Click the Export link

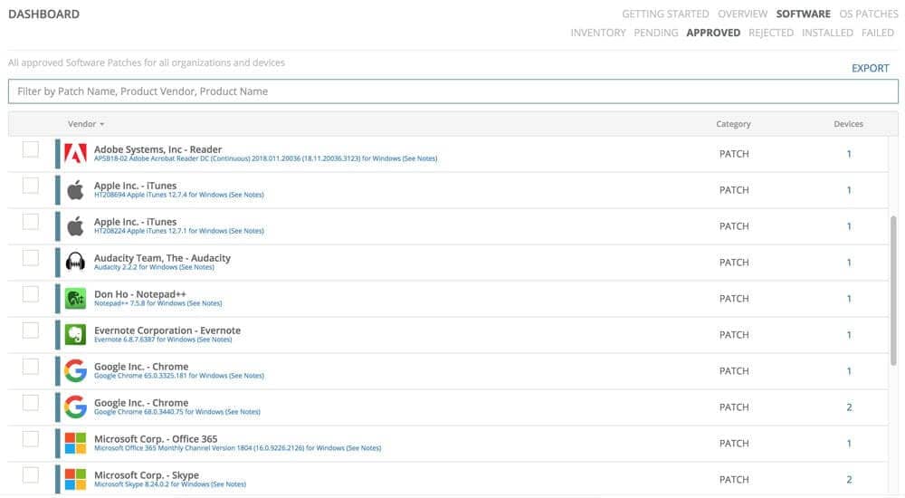[x=871, y=68]
